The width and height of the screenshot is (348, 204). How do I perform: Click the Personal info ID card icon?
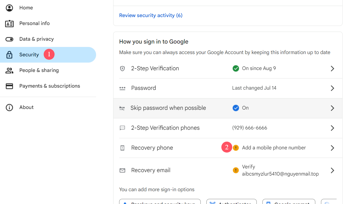tap(9, 24)
